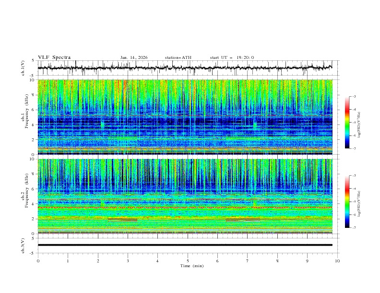Click time axis tick label "10"
The image size is (380, 293).
coord(337,261)
